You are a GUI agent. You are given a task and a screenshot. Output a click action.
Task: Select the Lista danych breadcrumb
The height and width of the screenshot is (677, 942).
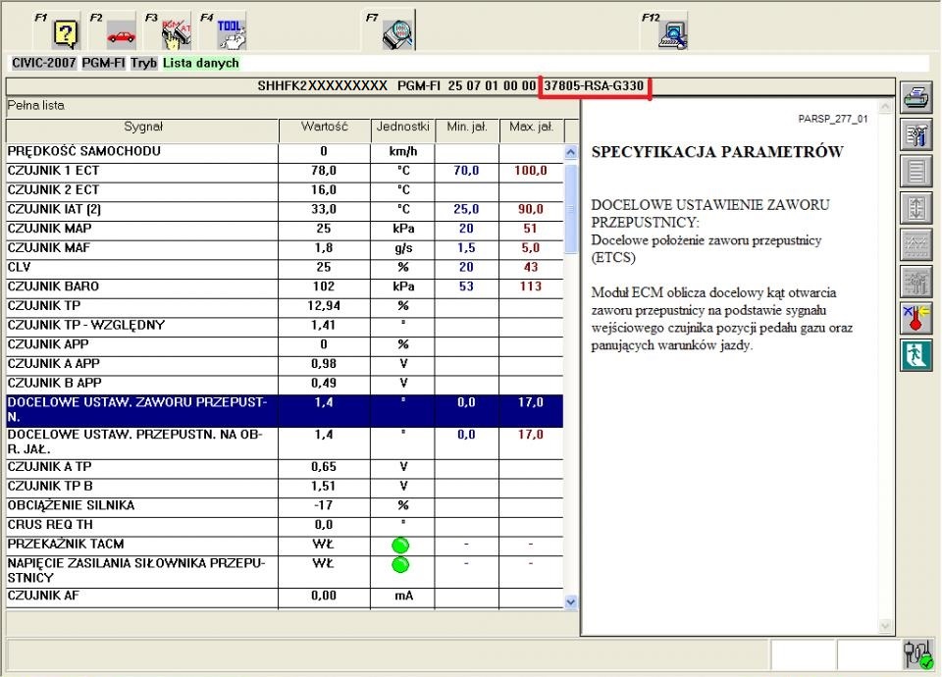click(x=200, y=63)
